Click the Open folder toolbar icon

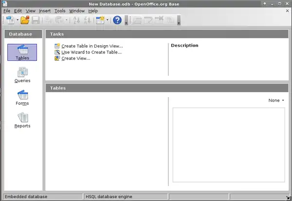(x=25, y=20)
